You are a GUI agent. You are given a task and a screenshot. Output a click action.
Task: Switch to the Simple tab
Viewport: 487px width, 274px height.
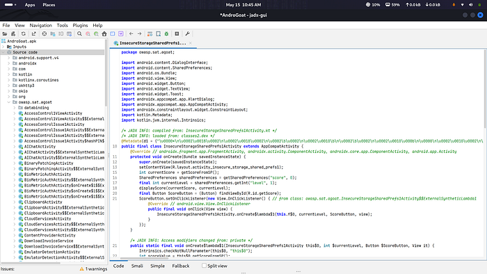point(157,266)
